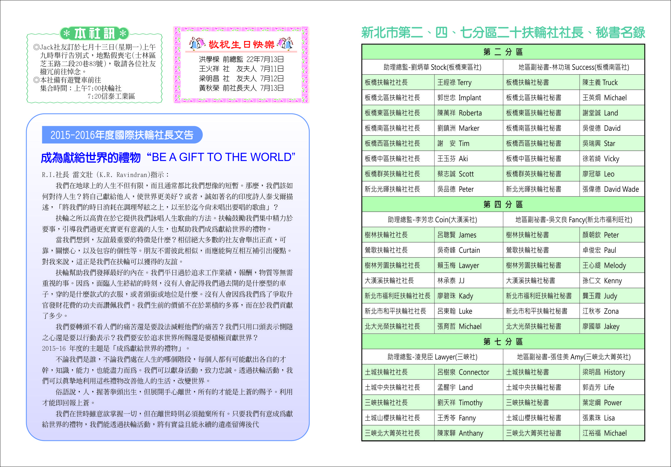The height and width of the screenshot is (467, 671).
Task: Click 吳瑞興 Star cell
Action: click(612, 144)
